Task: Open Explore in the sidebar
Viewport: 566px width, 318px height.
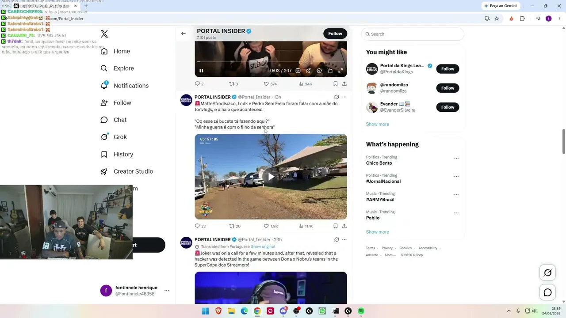Action: tap(117, 68)
